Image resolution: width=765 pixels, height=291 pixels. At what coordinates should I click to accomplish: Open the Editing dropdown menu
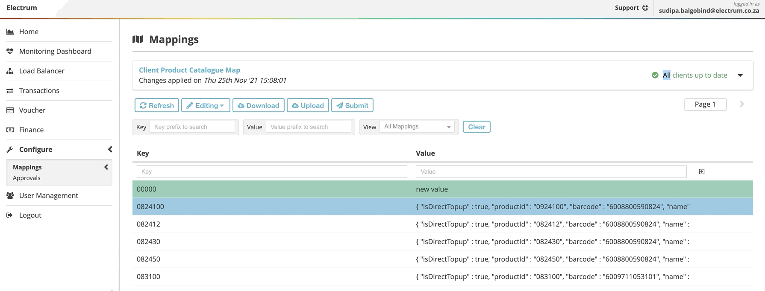pos(206,105)
